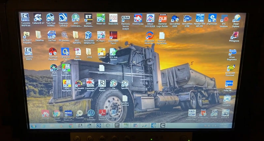The height and width of the screenshot is (141, 264).
Task: Open Cummins INSITE 8.6 desktop shortcut
Action: click(25, 17)
